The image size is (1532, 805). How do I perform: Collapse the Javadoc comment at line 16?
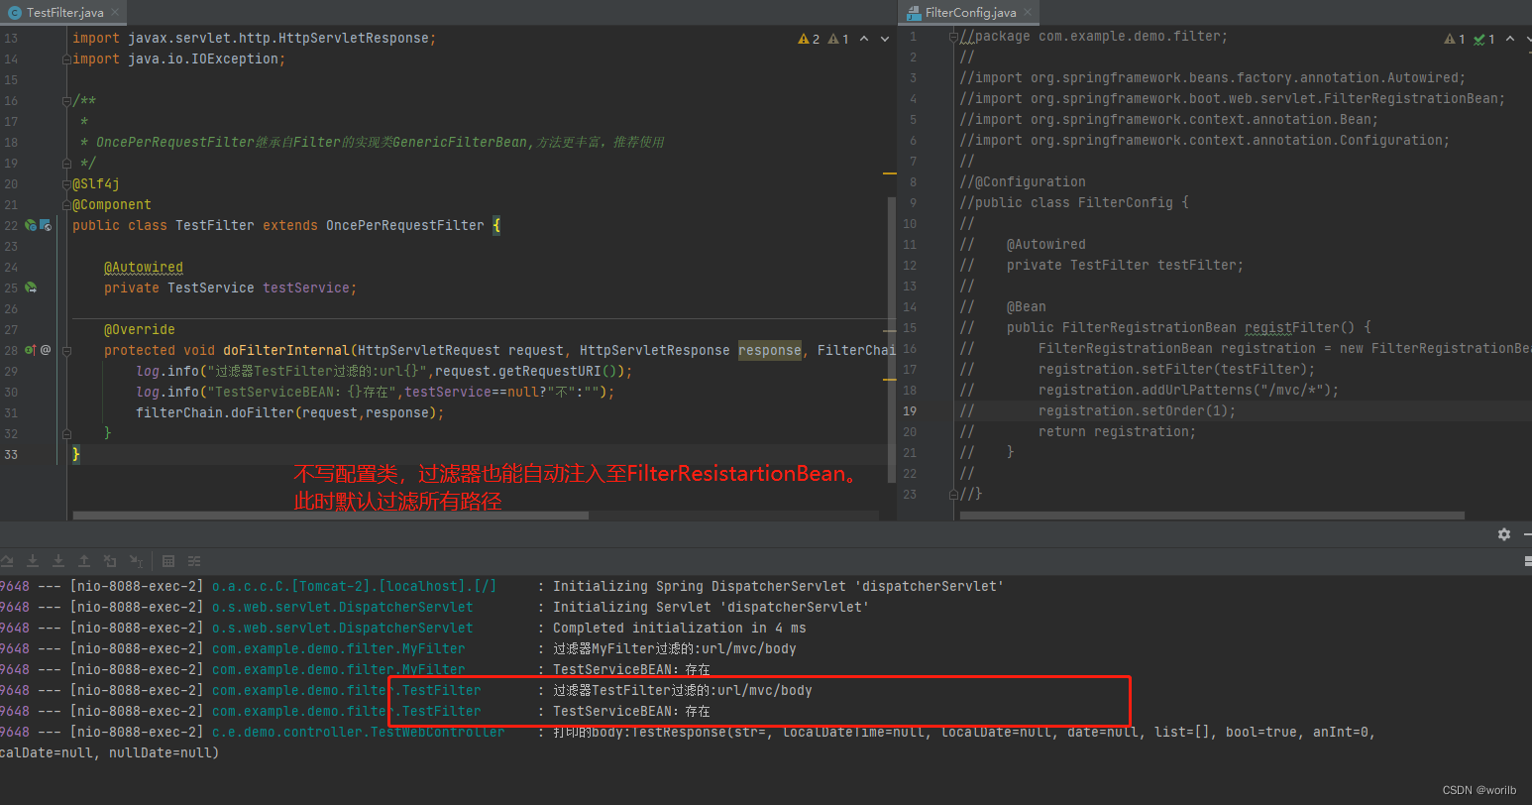(66, 101)
